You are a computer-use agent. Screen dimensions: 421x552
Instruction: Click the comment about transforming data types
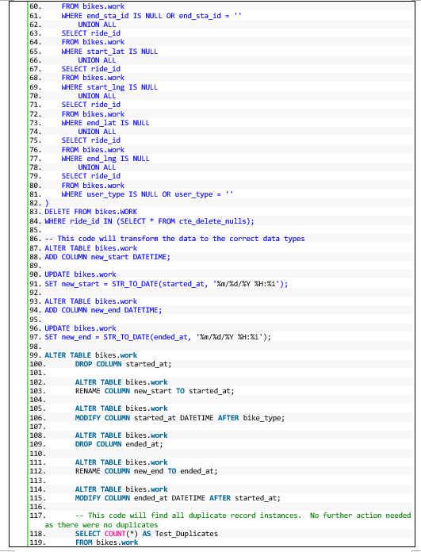(x=174, y=239)
